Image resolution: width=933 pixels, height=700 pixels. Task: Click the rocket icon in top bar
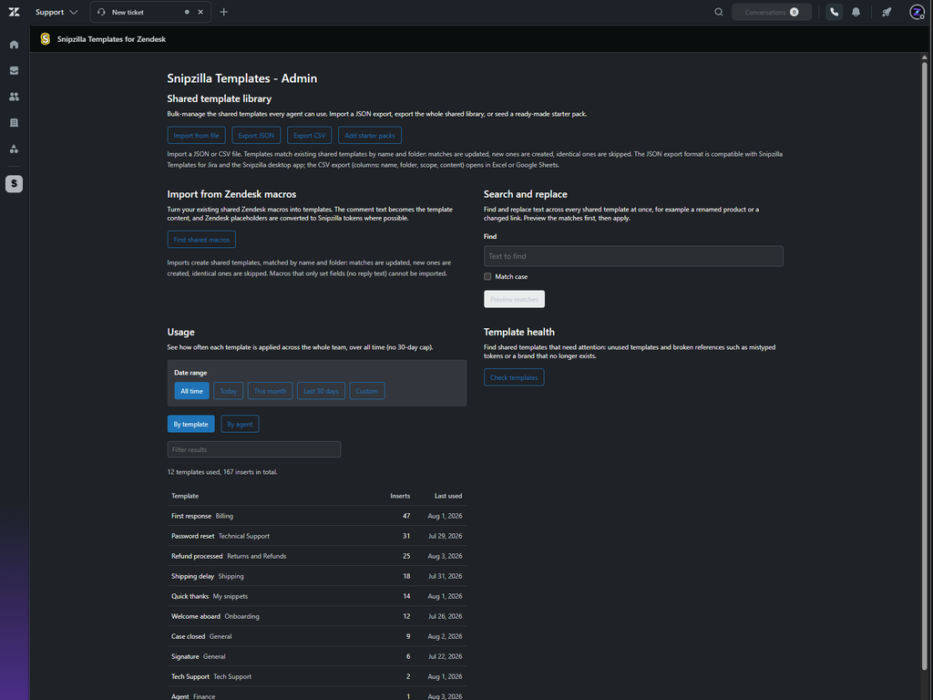[887, 12]
